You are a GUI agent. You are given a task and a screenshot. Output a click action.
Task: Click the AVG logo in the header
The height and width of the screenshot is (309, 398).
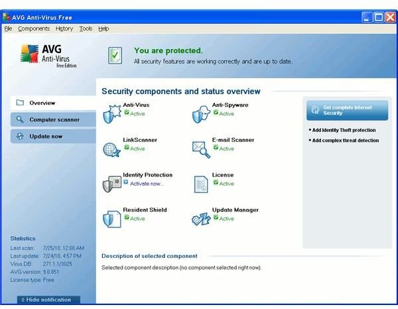[x=48, y=56]
